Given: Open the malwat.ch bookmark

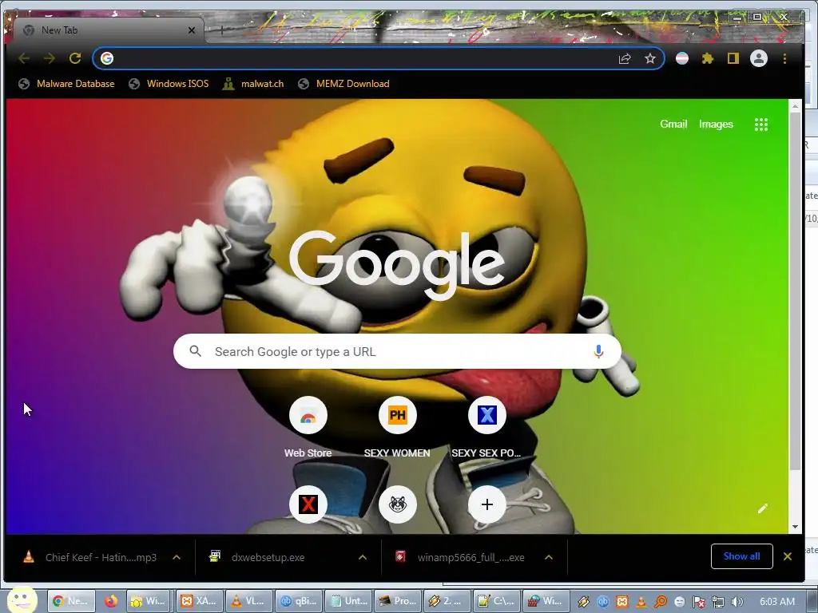Looking at the screenshot, I should [x=253, y=84].
